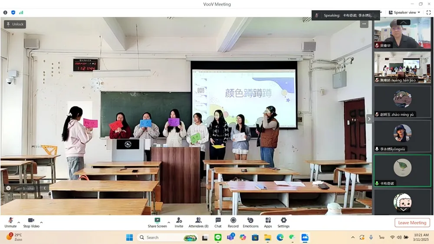This screenshot has width=434, height=244.
Task: Select zhào míng yù participant tile
Action: (402, 102)
